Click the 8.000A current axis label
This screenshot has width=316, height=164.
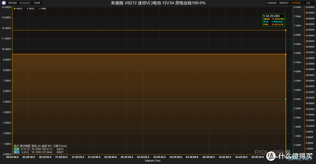coord(298,7)
